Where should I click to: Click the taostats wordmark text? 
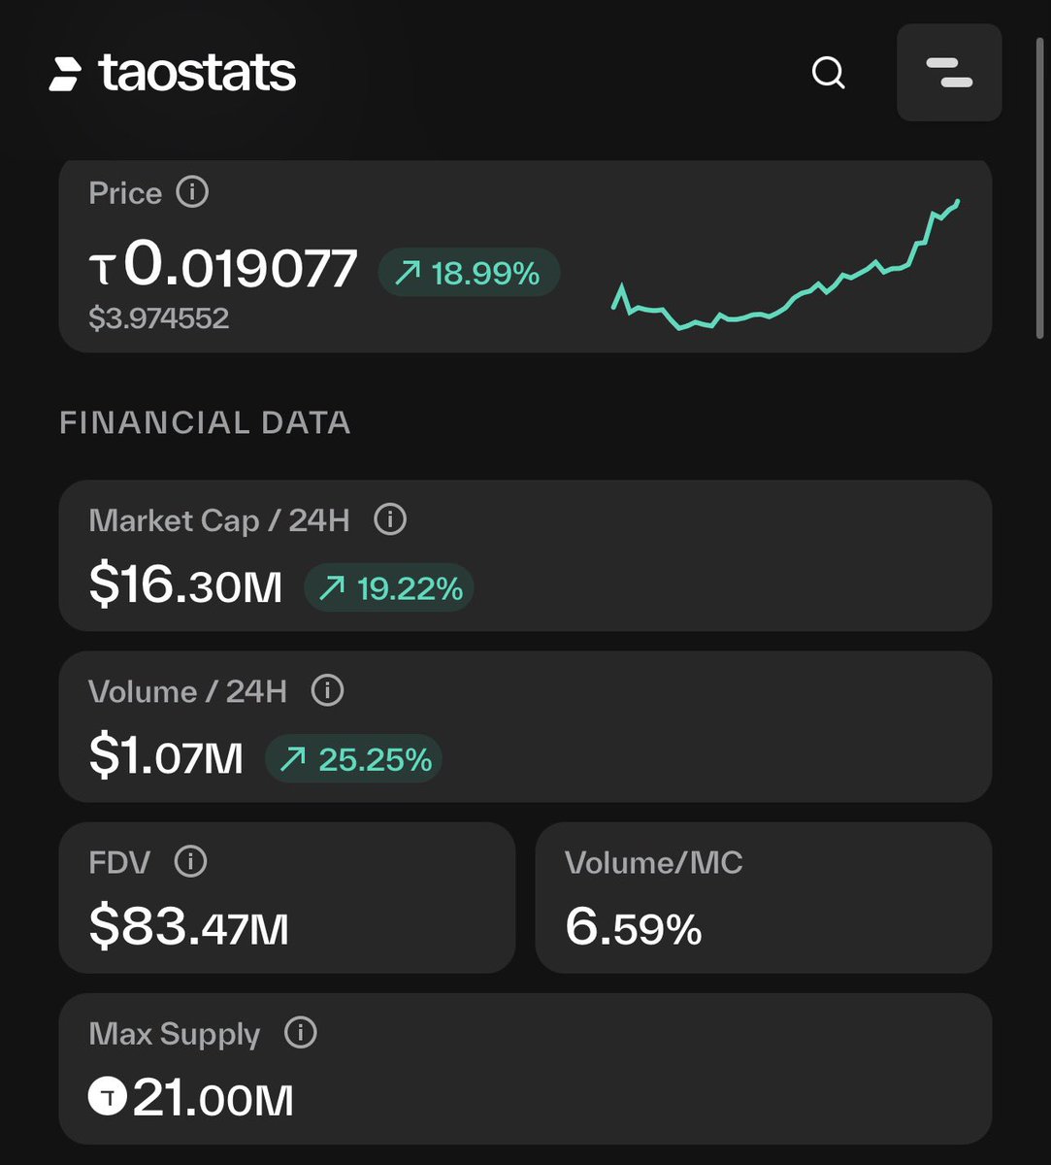pyautogui.click(x=197, y=74)
